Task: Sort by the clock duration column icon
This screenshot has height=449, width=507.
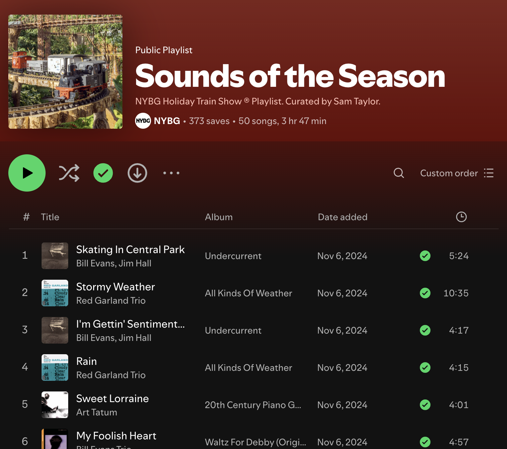Action: tap(461, 217)
